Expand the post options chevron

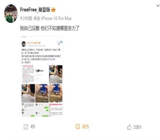pos(158,5)
